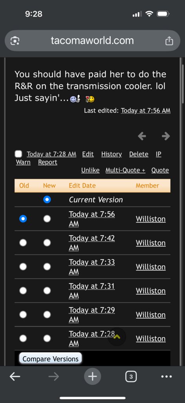Tap the share icon in address bar
Viewport: 185px width, 403px height.
tap(169, 41)
